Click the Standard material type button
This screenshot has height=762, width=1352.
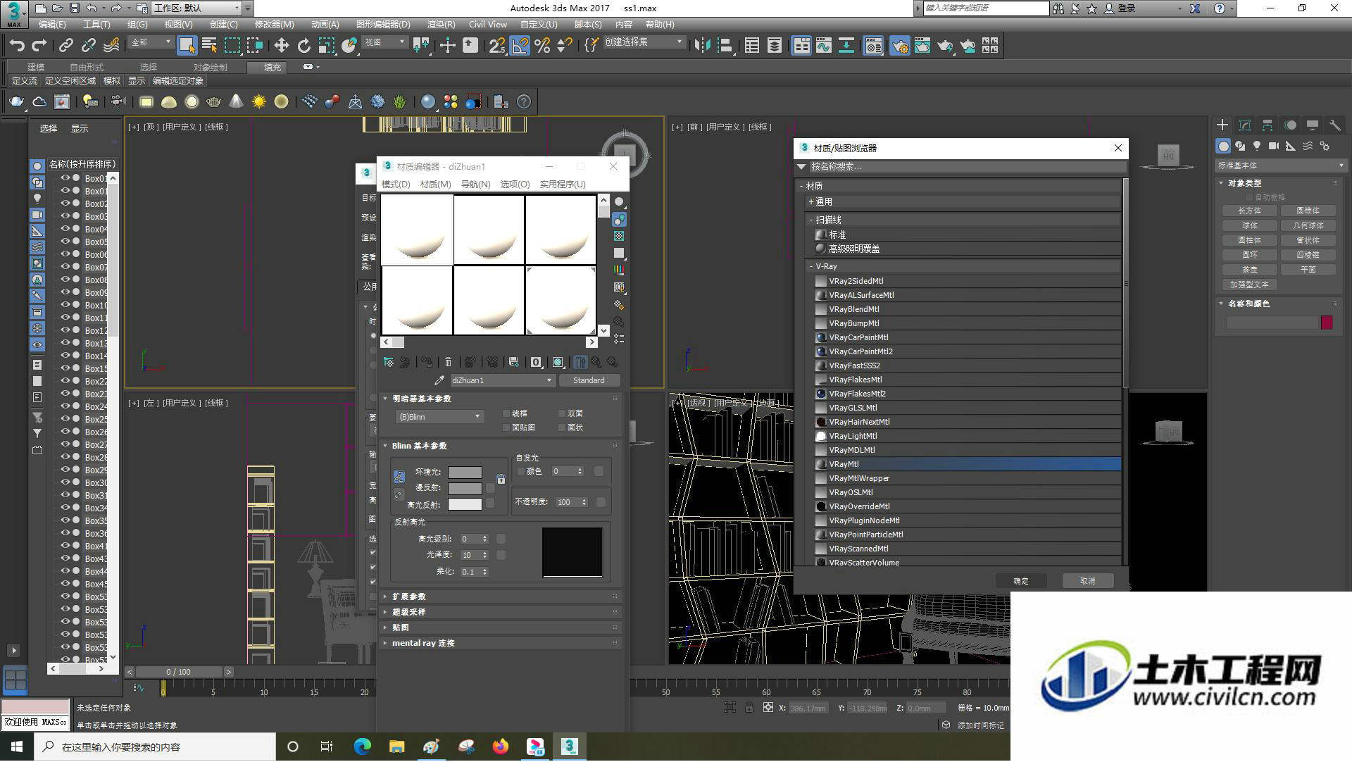tap(589, 380)
